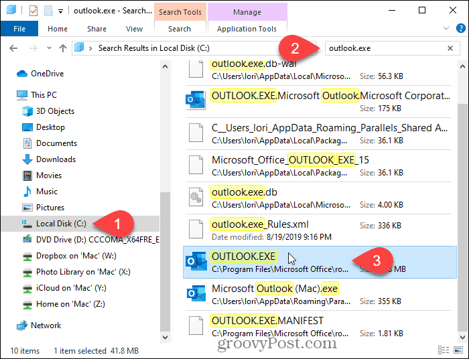Click the Properties quick access icon
The image size is (469, 359).
coord(33,11)
